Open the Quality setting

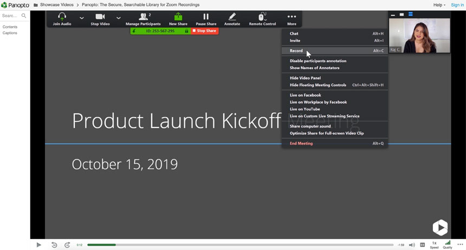click(447, 245)
